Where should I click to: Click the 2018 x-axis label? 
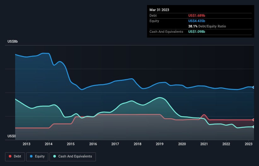(138, 144)
